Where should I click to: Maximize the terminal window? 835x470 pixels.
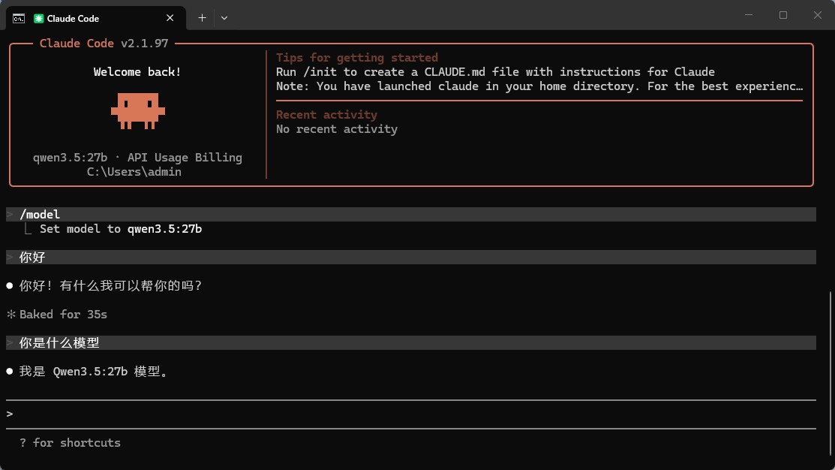coord(783,15)
